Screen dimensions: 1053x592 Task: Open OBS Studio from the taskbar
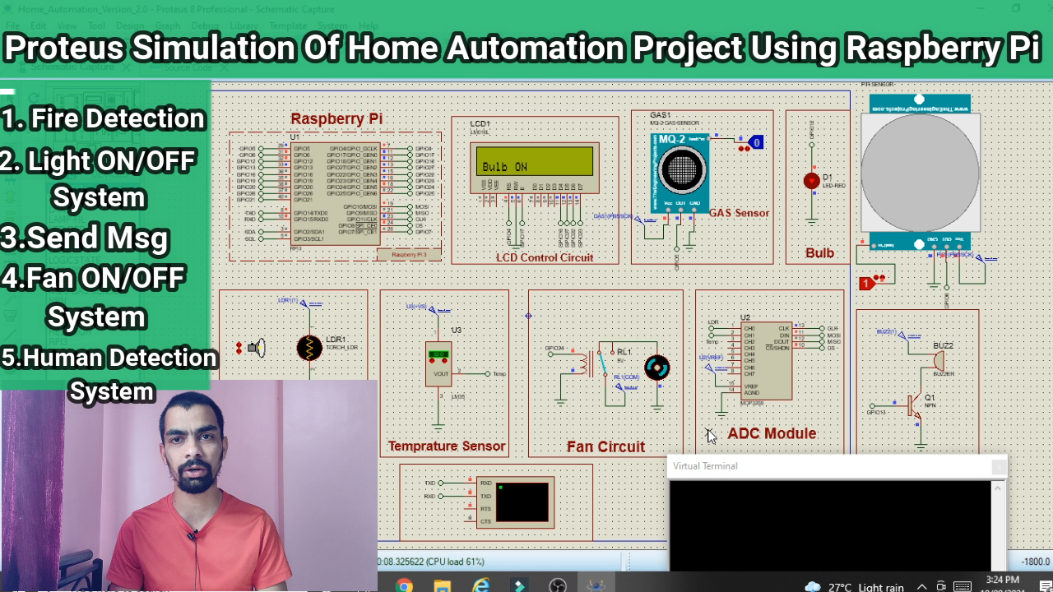point(558,585)
